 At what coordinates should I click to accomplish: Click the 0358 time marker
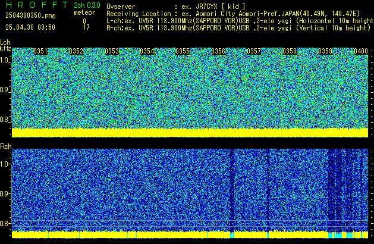(x=290, y=51)
